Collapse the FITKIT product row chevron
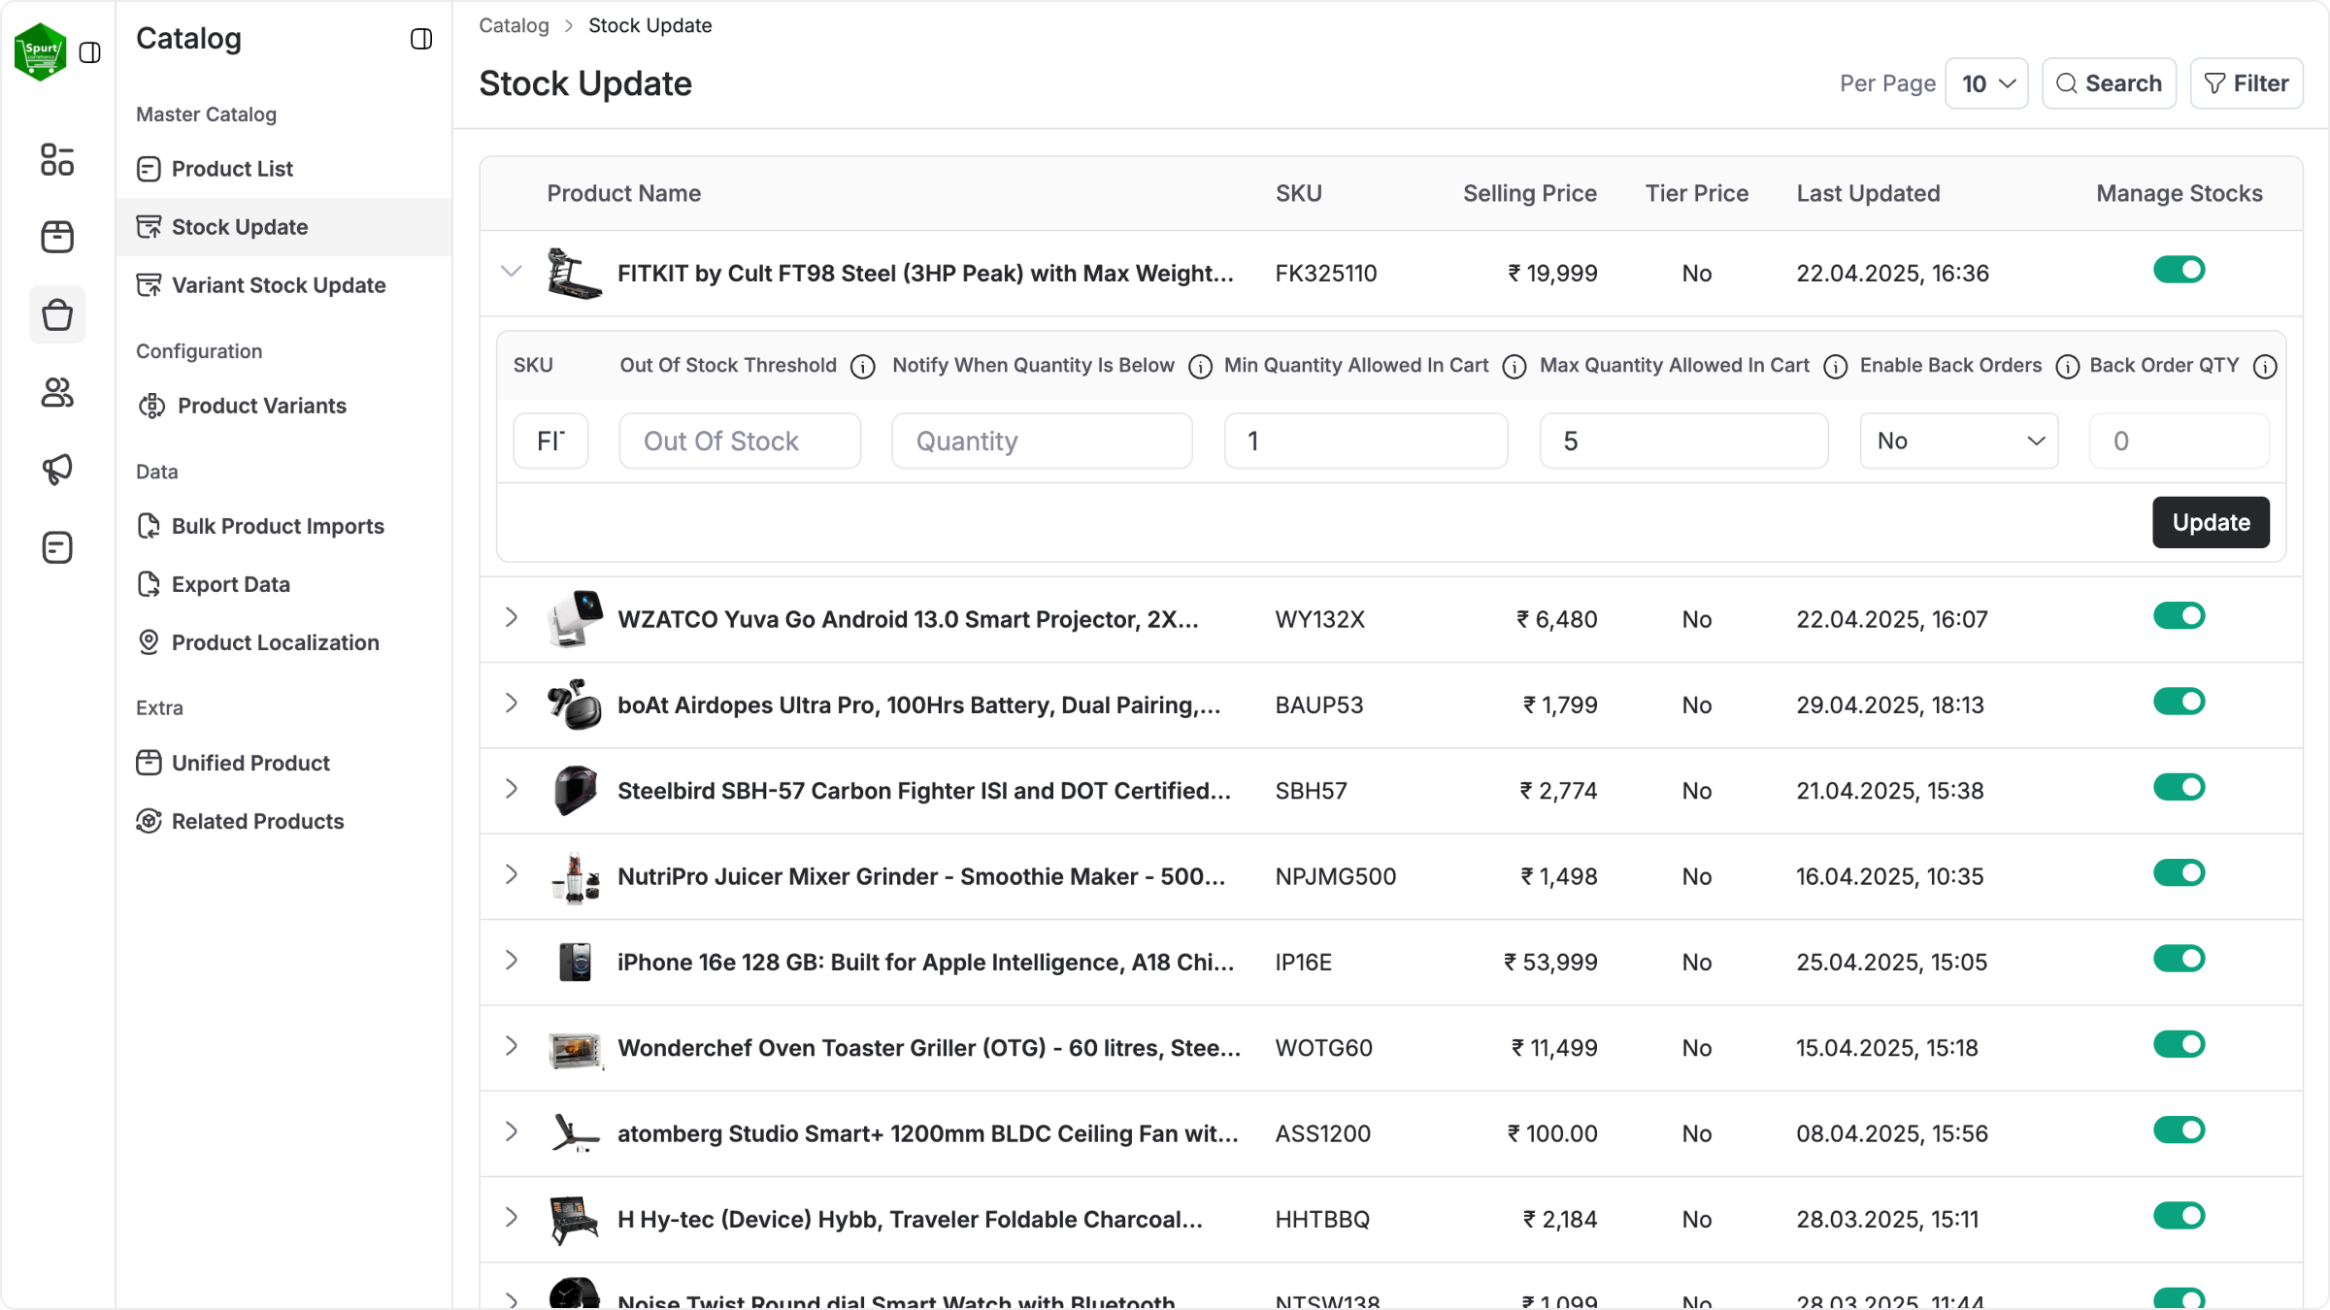The width and height of the screenshot is (2330, 1310). coord(512,272)
